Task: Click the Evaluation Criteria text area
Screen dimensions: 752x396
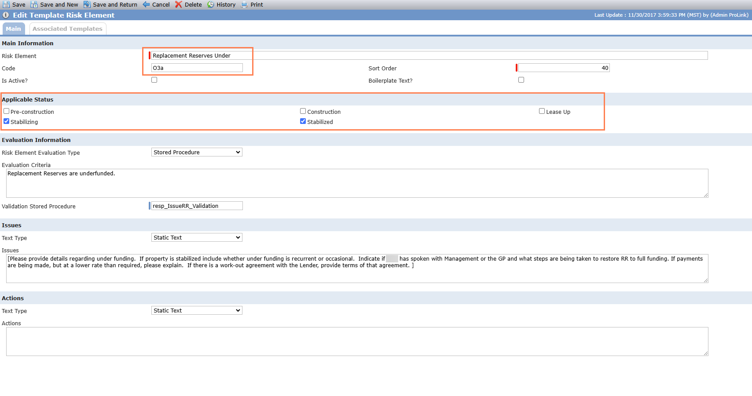Action: [x=357, y=183]
